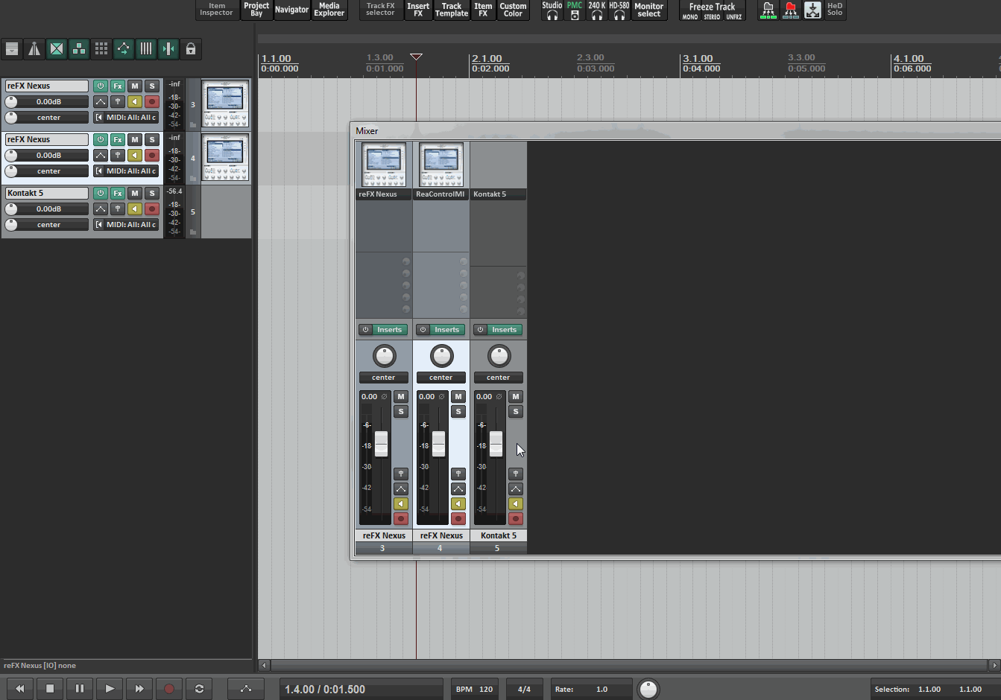The width and height of the screenshot is (1001, 700).
Task: Solo track 3 reFX Nexus in track panel
Action: click(152, 86)
